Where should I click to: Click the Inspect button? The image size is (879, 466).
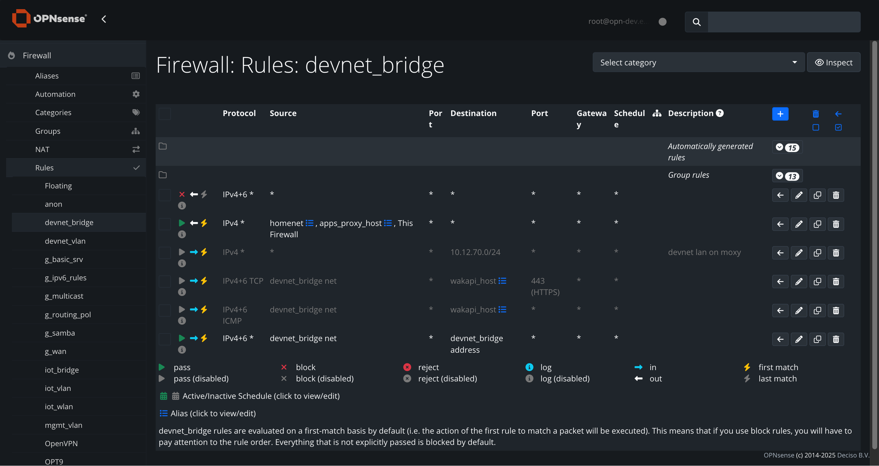coord(833,63)
